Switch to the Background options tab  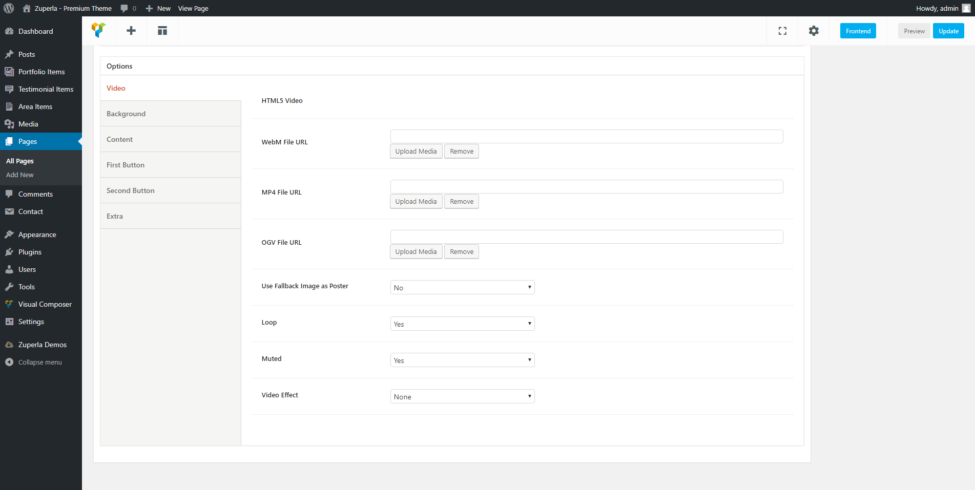[171, 114]
